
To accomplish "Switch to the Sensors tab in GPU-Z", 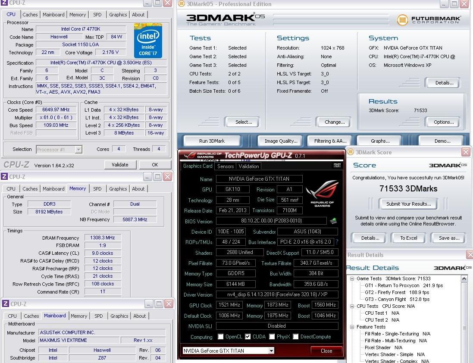I will pos(226,166).
